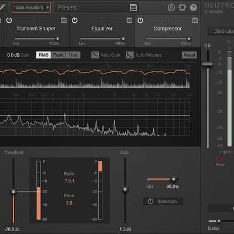Viewport: 234px width, 234px height.
Task: Click the Knee value 3.0
Action: (x=69, y=203)
